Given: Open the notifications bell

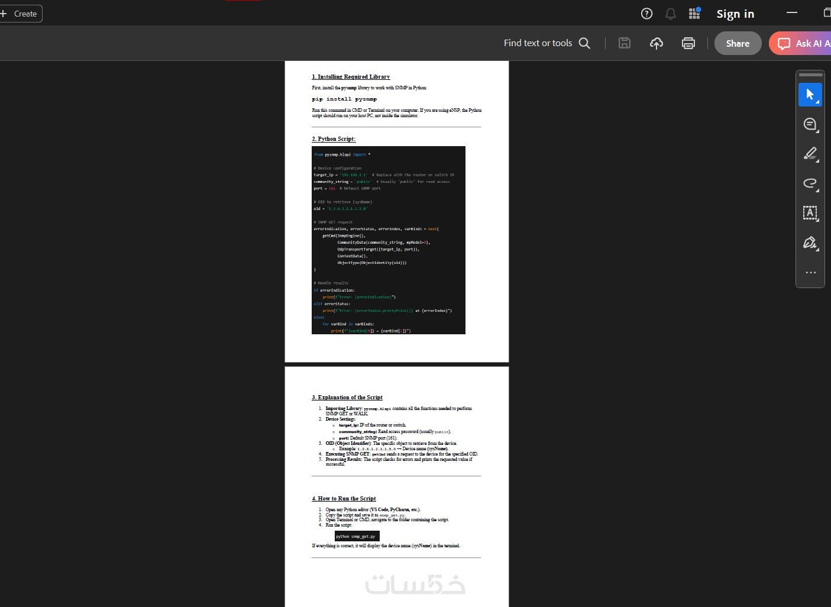Looking at the screenshot, I should [x=671, y=14].
